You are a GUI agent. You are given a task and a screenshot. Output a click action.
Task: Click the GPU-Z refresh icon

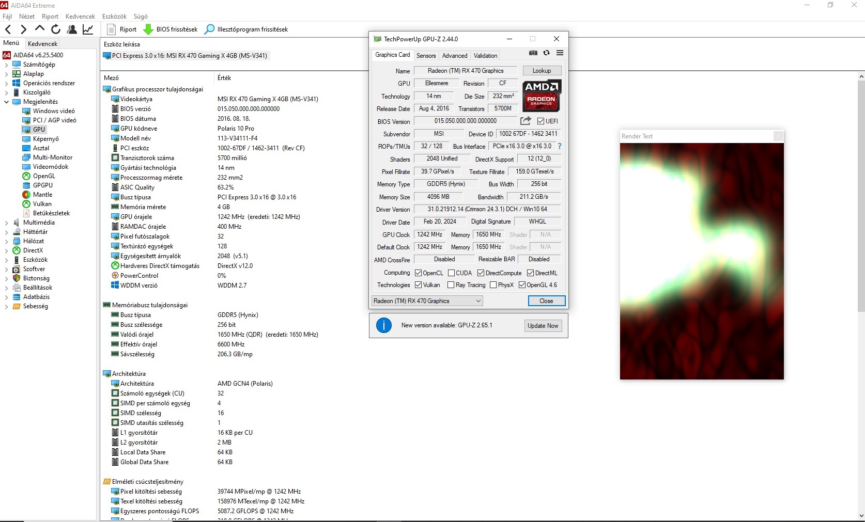pos(546,53)
